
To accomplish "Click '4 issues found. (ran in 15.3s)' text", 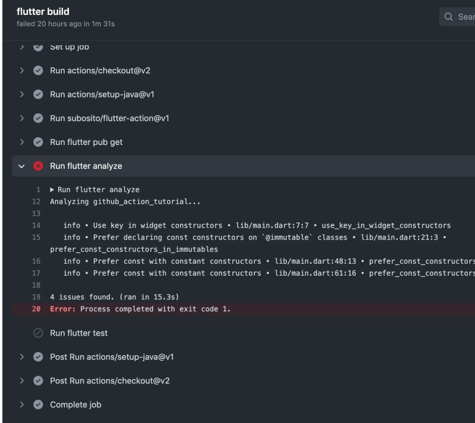I will (x=115, y=297).
